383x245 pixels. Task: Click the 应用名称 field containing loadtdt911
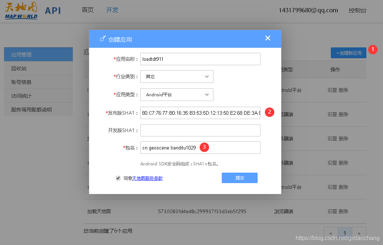pyautogui.click(x=200, y=59)
